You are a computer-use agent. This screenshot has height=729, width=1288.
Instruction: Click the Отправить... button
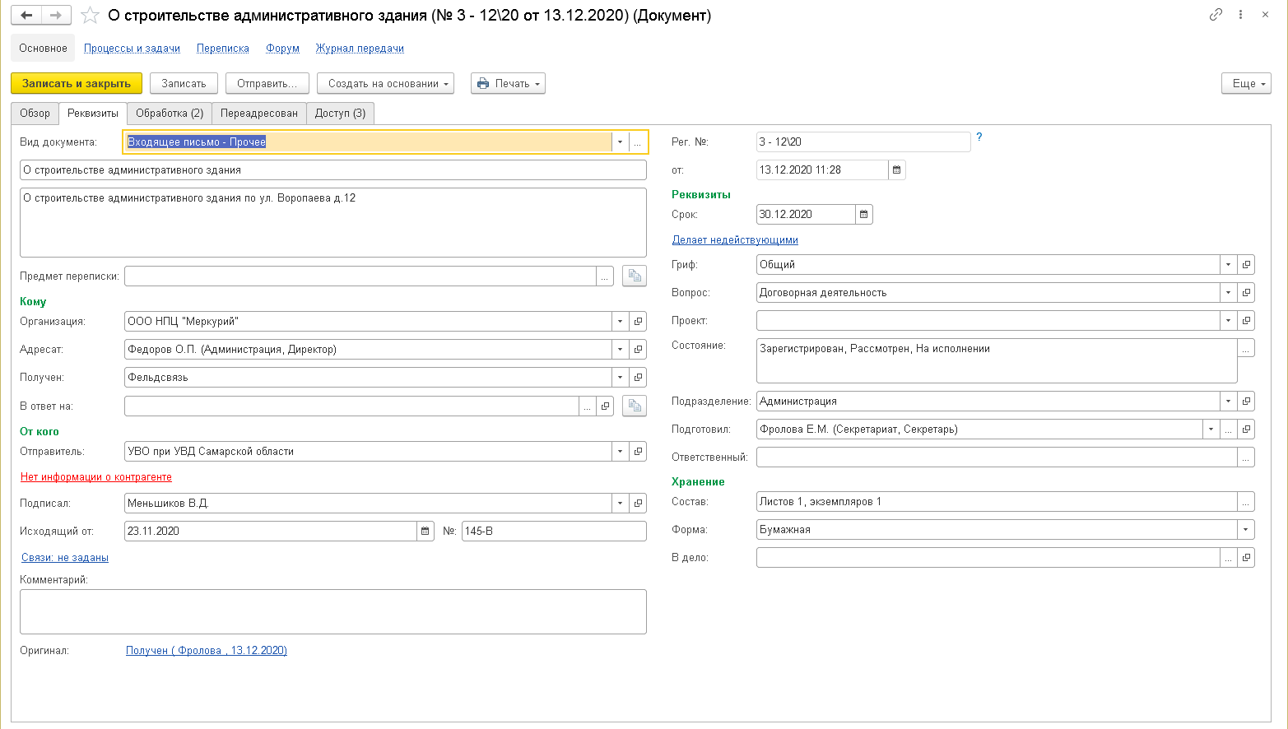click(267, 84)
